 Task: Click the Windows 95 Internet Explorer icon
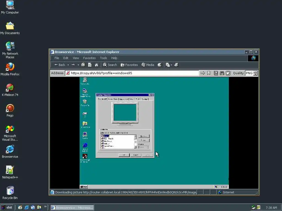(85, 147)
